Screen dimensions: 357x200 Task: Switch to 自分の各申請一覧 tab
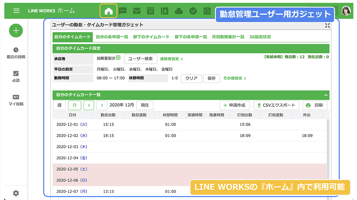[x=112, y=37]
